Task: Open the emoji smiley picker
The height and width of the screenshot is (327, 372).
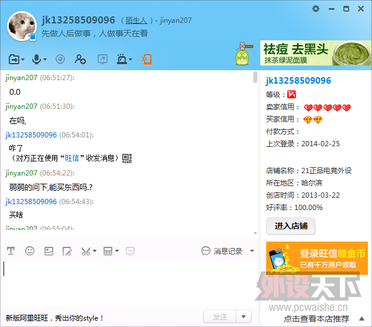Action: (x=30, y=251)
